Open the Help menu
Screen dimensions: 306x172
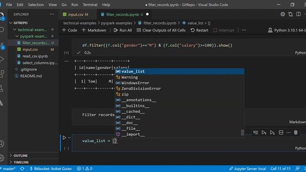tap(106, 5)
